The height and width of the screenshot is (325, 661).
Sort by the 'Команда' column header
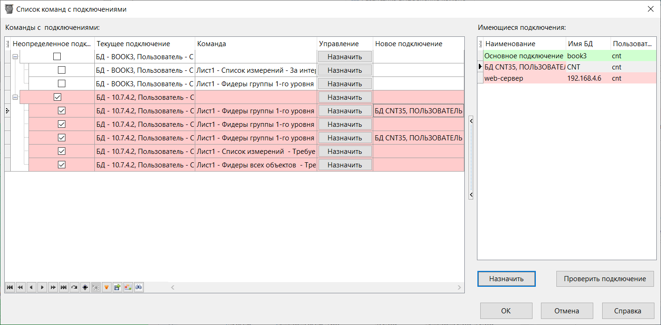[256, 44]
